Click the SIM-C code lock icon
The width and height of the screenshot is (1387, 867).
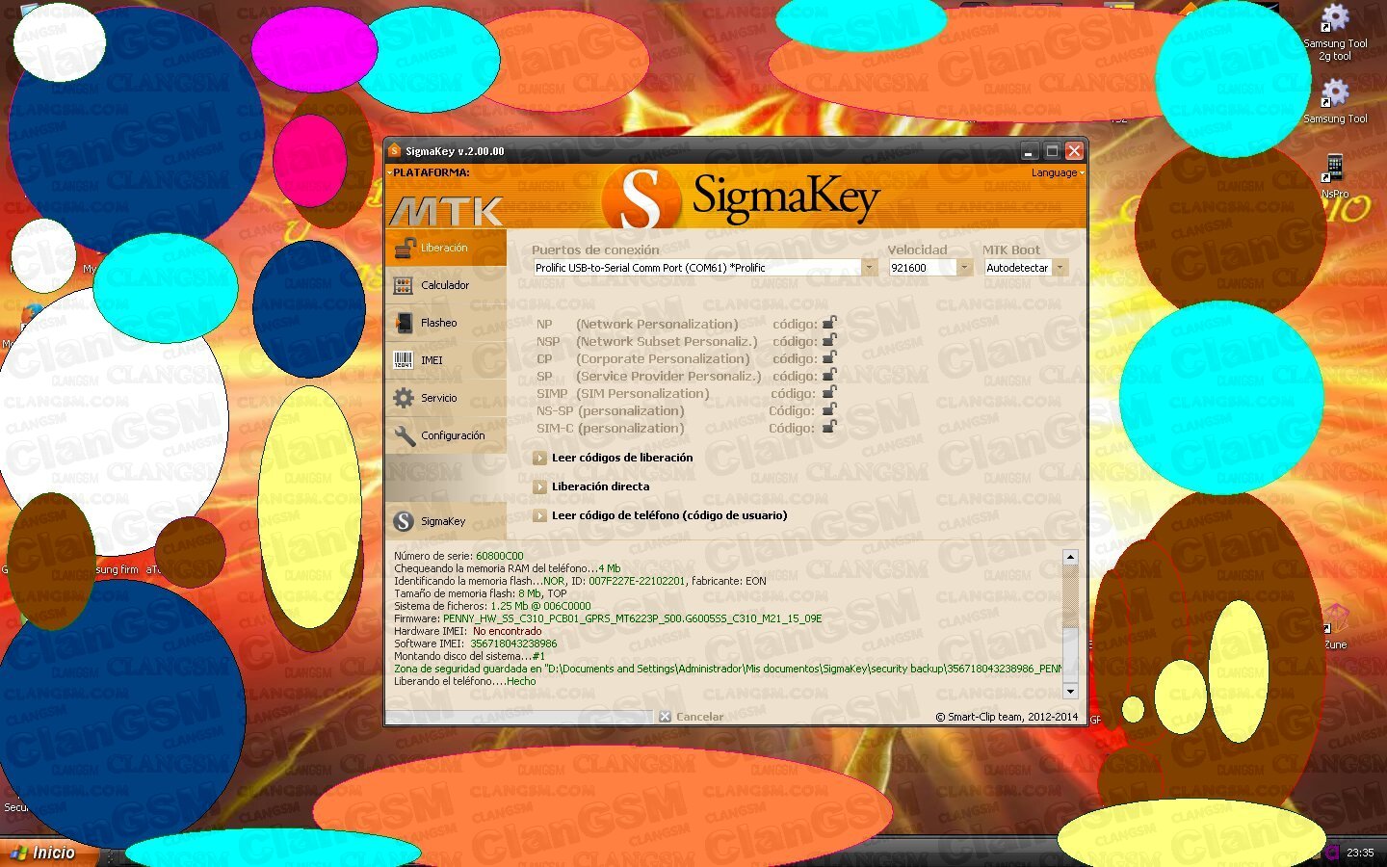pyautogui.click(x=829, y=428)
